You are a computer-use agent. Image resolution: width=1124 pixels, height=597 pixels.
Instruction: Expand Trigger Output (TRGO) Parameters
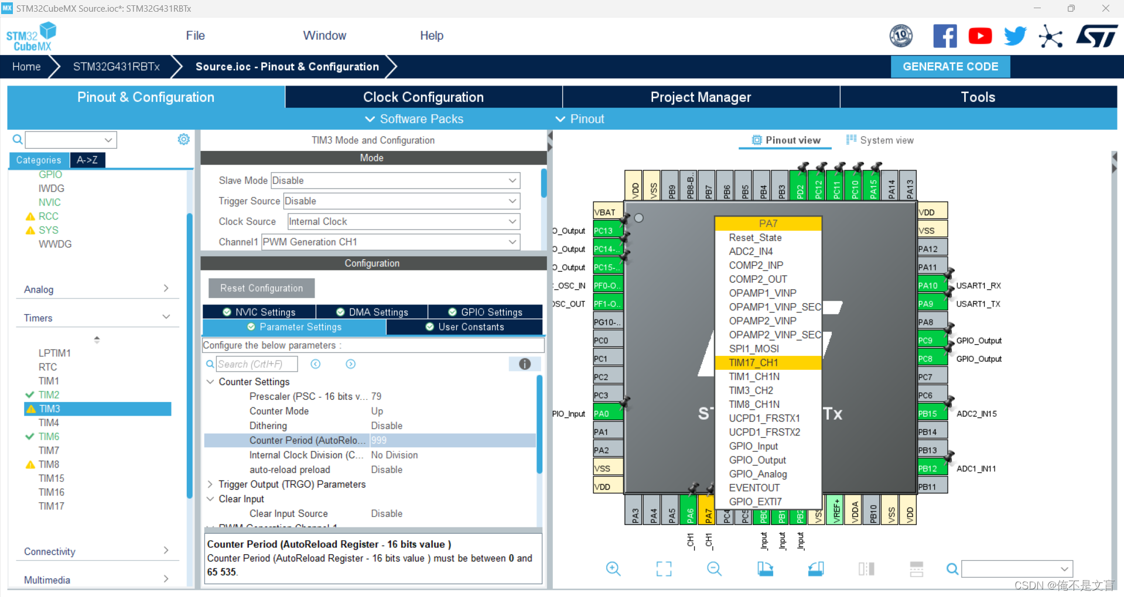(x=210, y=484)
